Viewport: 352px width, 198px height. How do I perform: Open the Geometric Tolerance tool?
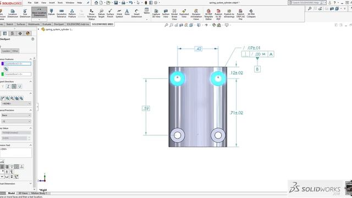pos(61,13)
